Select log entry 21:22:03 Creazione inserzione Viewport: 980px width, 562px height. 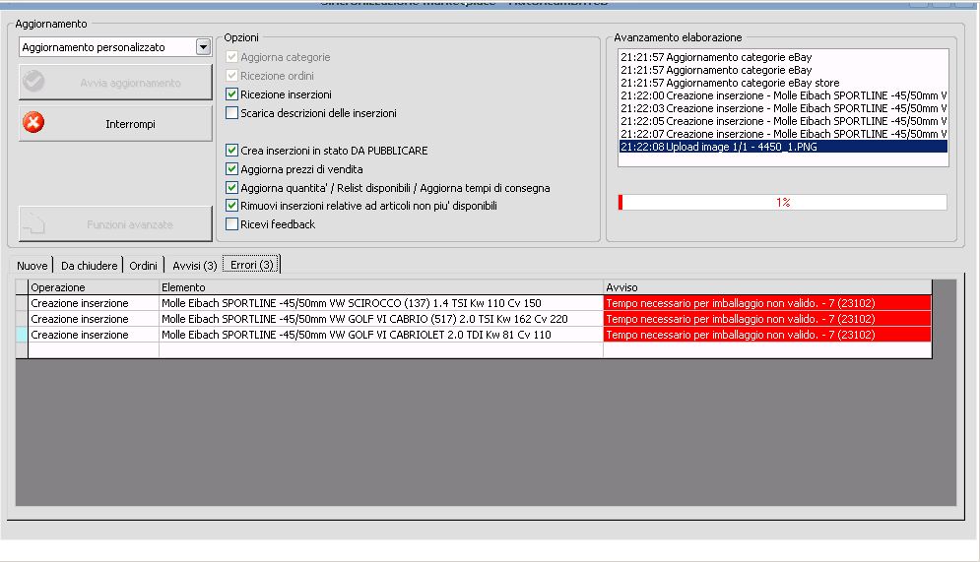[x=783, y=108]
